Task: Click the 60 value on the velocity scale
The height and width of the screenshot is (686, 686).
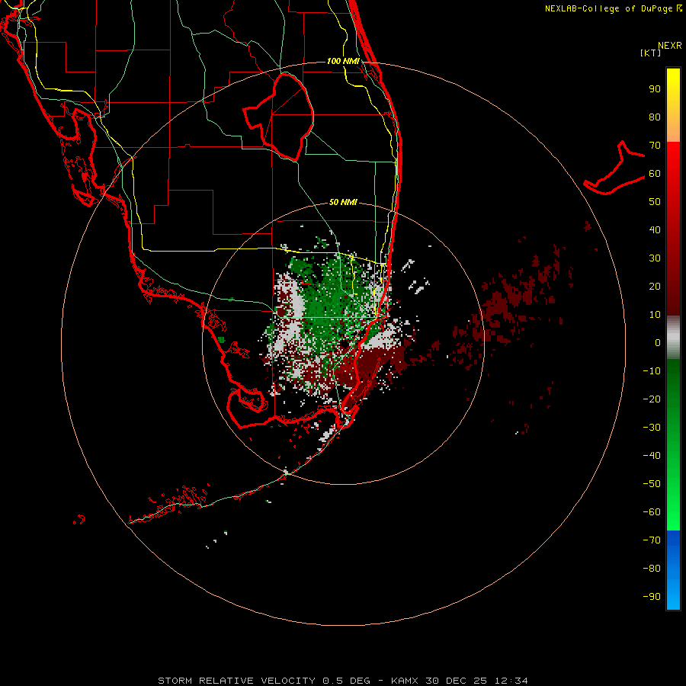Action: pyautogui.click(x=655, y=174)
